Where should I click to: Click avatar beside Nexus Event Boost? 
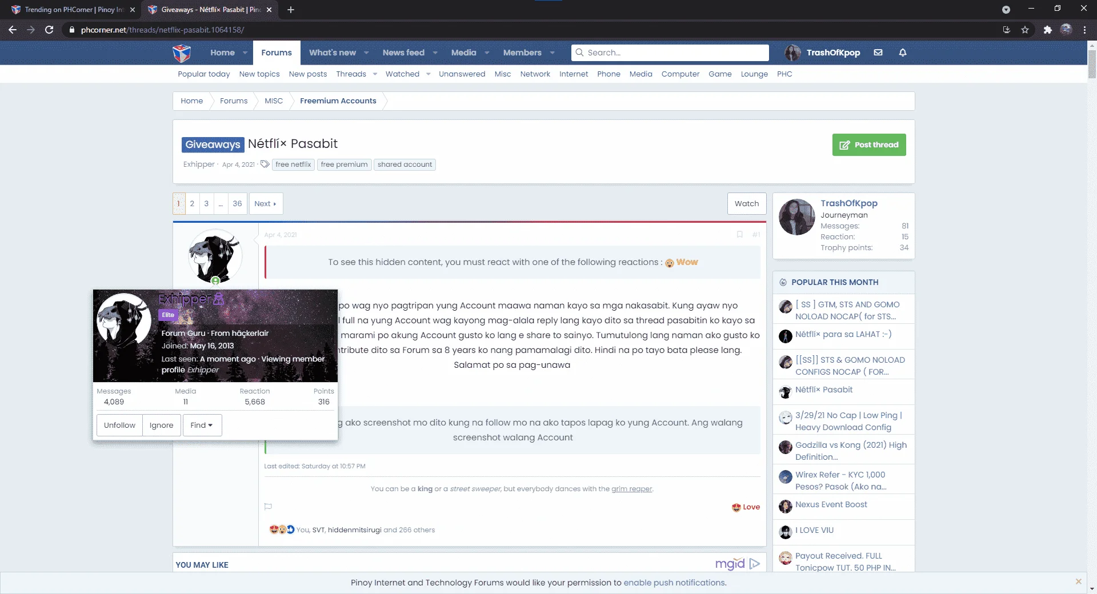pyautogui.click(x=786, y=507)
